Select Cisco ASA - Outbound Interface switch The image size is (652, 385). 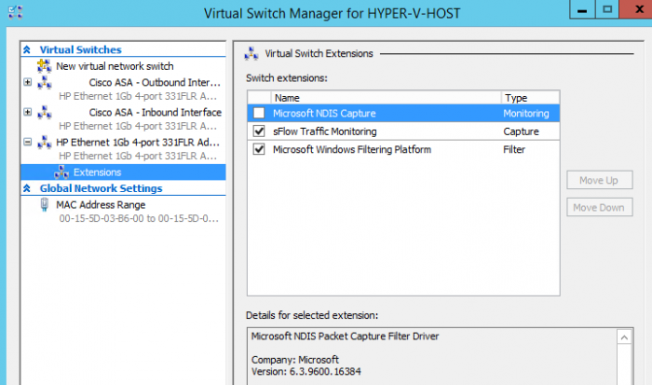155,82
